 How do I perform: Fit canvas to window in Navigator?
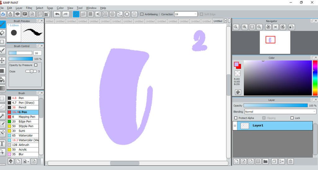(252, 27)
